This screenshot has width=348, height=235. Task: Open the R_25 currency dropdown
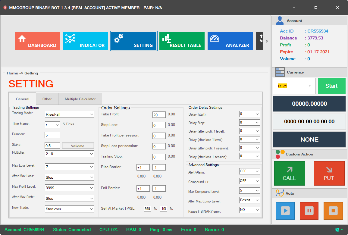pos(294,86)
